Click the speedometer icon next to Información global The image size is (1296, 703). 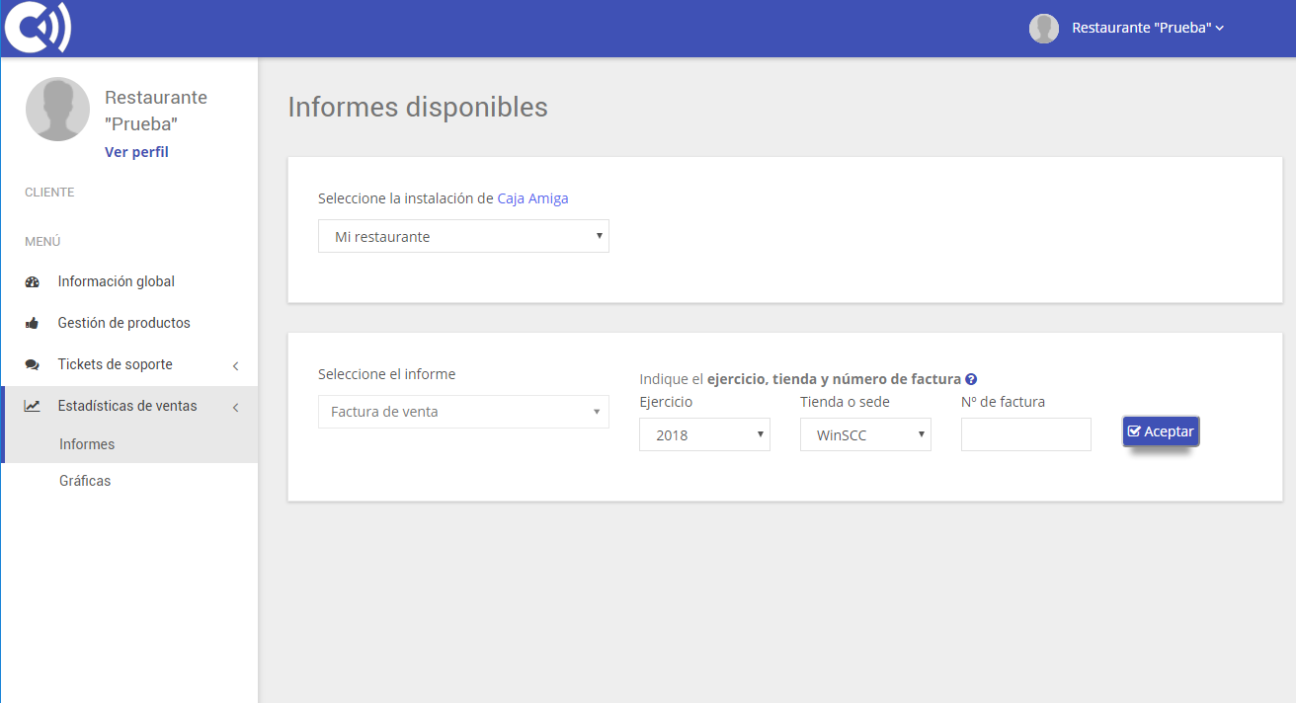point(32,280)
